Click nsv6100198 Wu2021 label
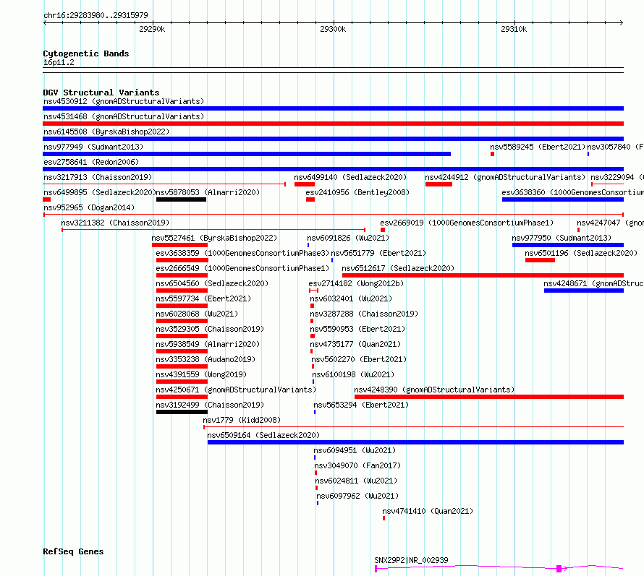This screenshot has width=644, height=576. pyautogui.click(x=353, y=374)
